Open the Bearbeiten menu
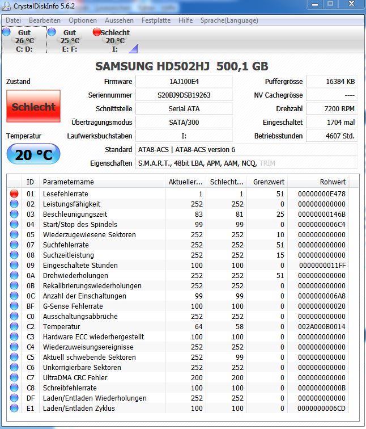This screenshot has height=429, width=366. click(x=45, y=20)
